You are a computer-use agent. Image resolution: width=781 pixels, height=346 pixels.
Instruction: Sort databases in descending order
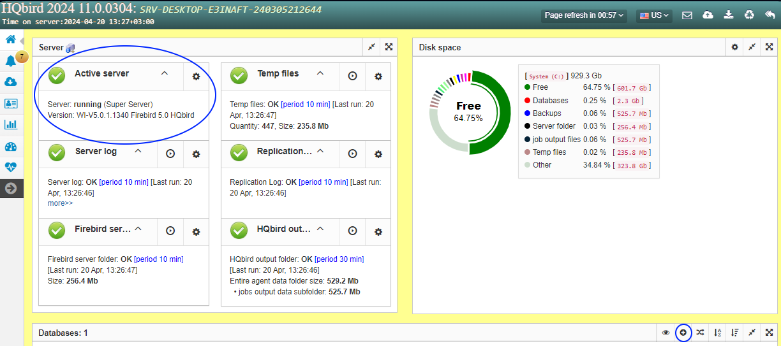point(735,332)
